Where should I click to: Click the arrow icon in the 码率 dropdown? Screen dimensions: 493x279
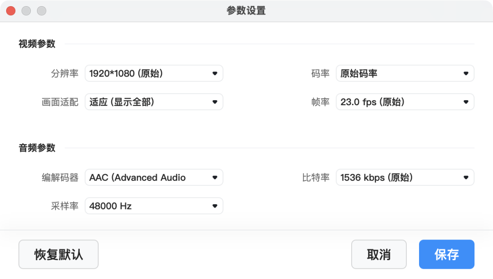tap(466, 74)
